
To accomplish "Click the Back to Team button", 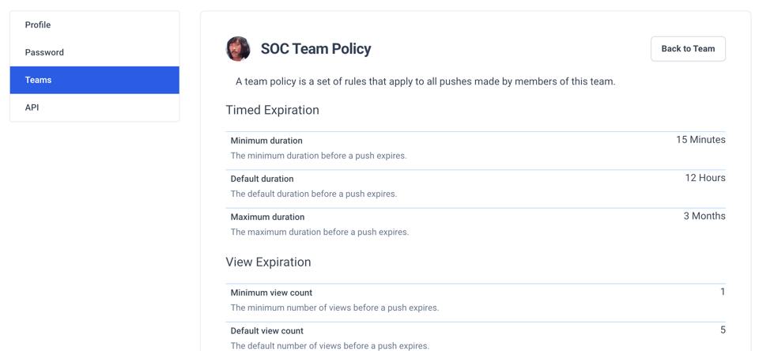I will click(688, 49).
